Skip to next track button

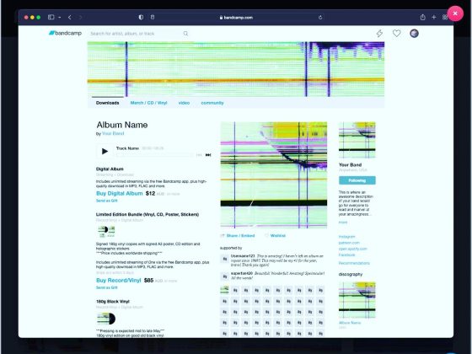pyautogui.click(x=208, y=155)
